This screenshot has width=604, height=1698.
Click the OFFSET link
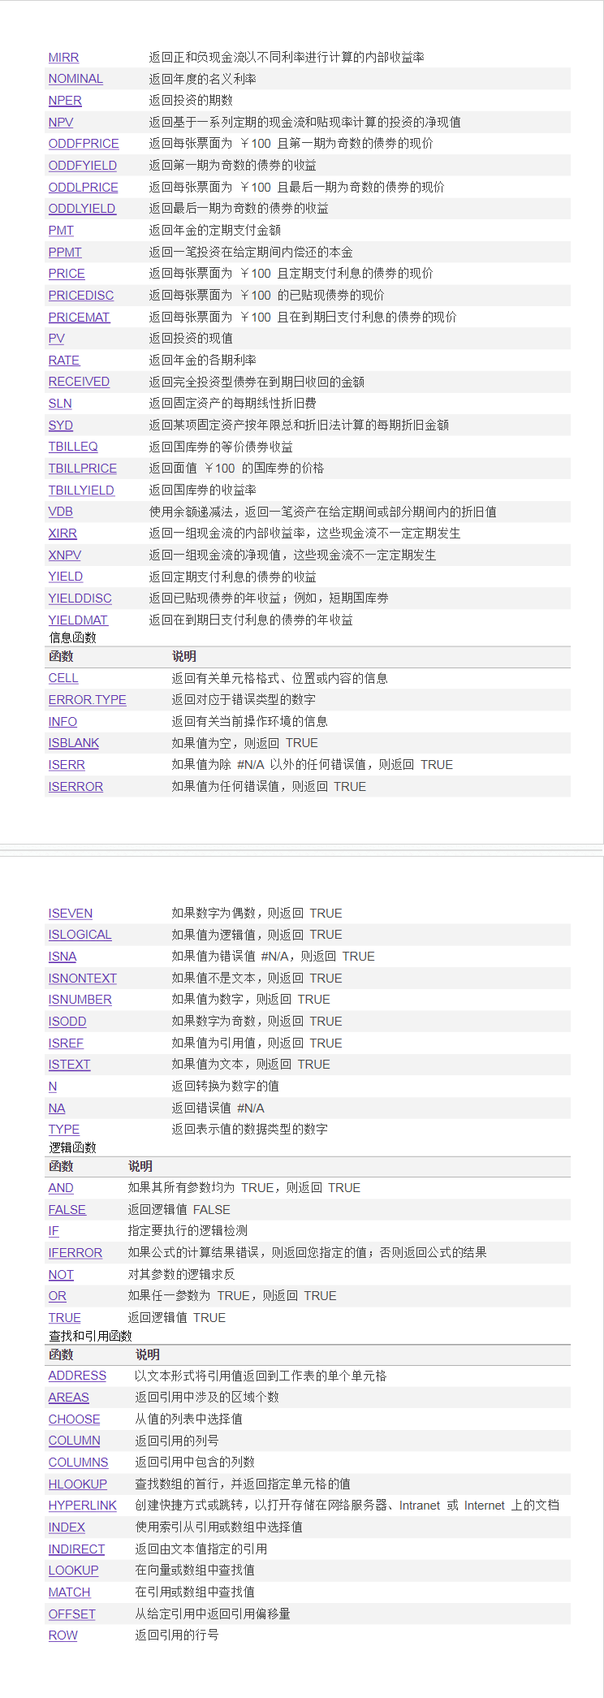[72, 1614]
